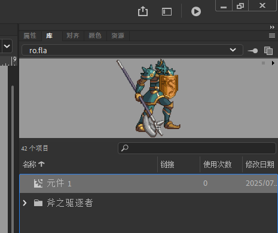This screenshot has height=233, width=278.
Task: Click the Test Movie play button
Action: (196, 11)
